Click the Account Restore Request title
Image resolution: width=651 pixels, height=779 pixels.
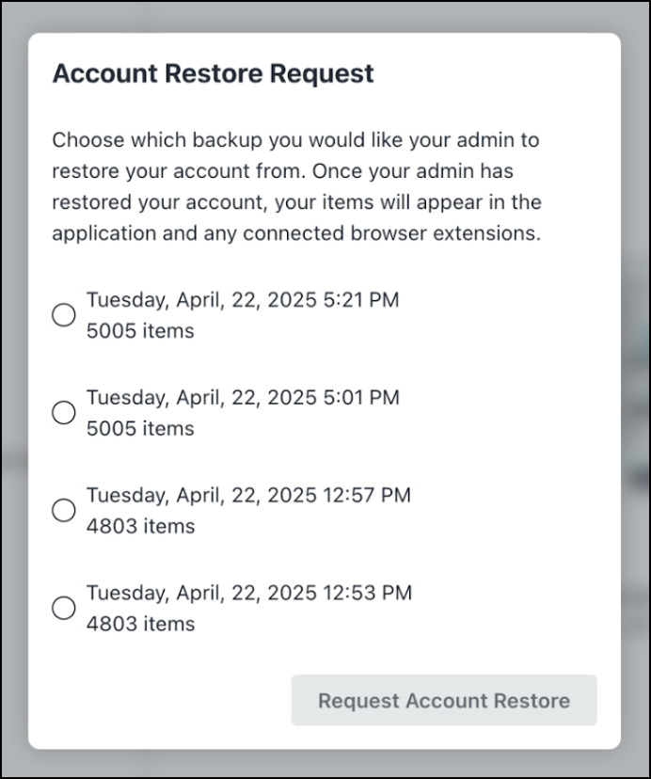214,73
